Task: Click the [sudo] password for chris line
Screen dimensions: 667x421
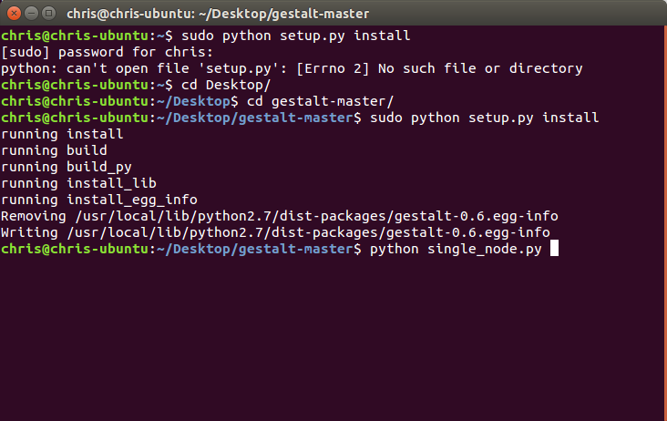Action: coord(107,52)
